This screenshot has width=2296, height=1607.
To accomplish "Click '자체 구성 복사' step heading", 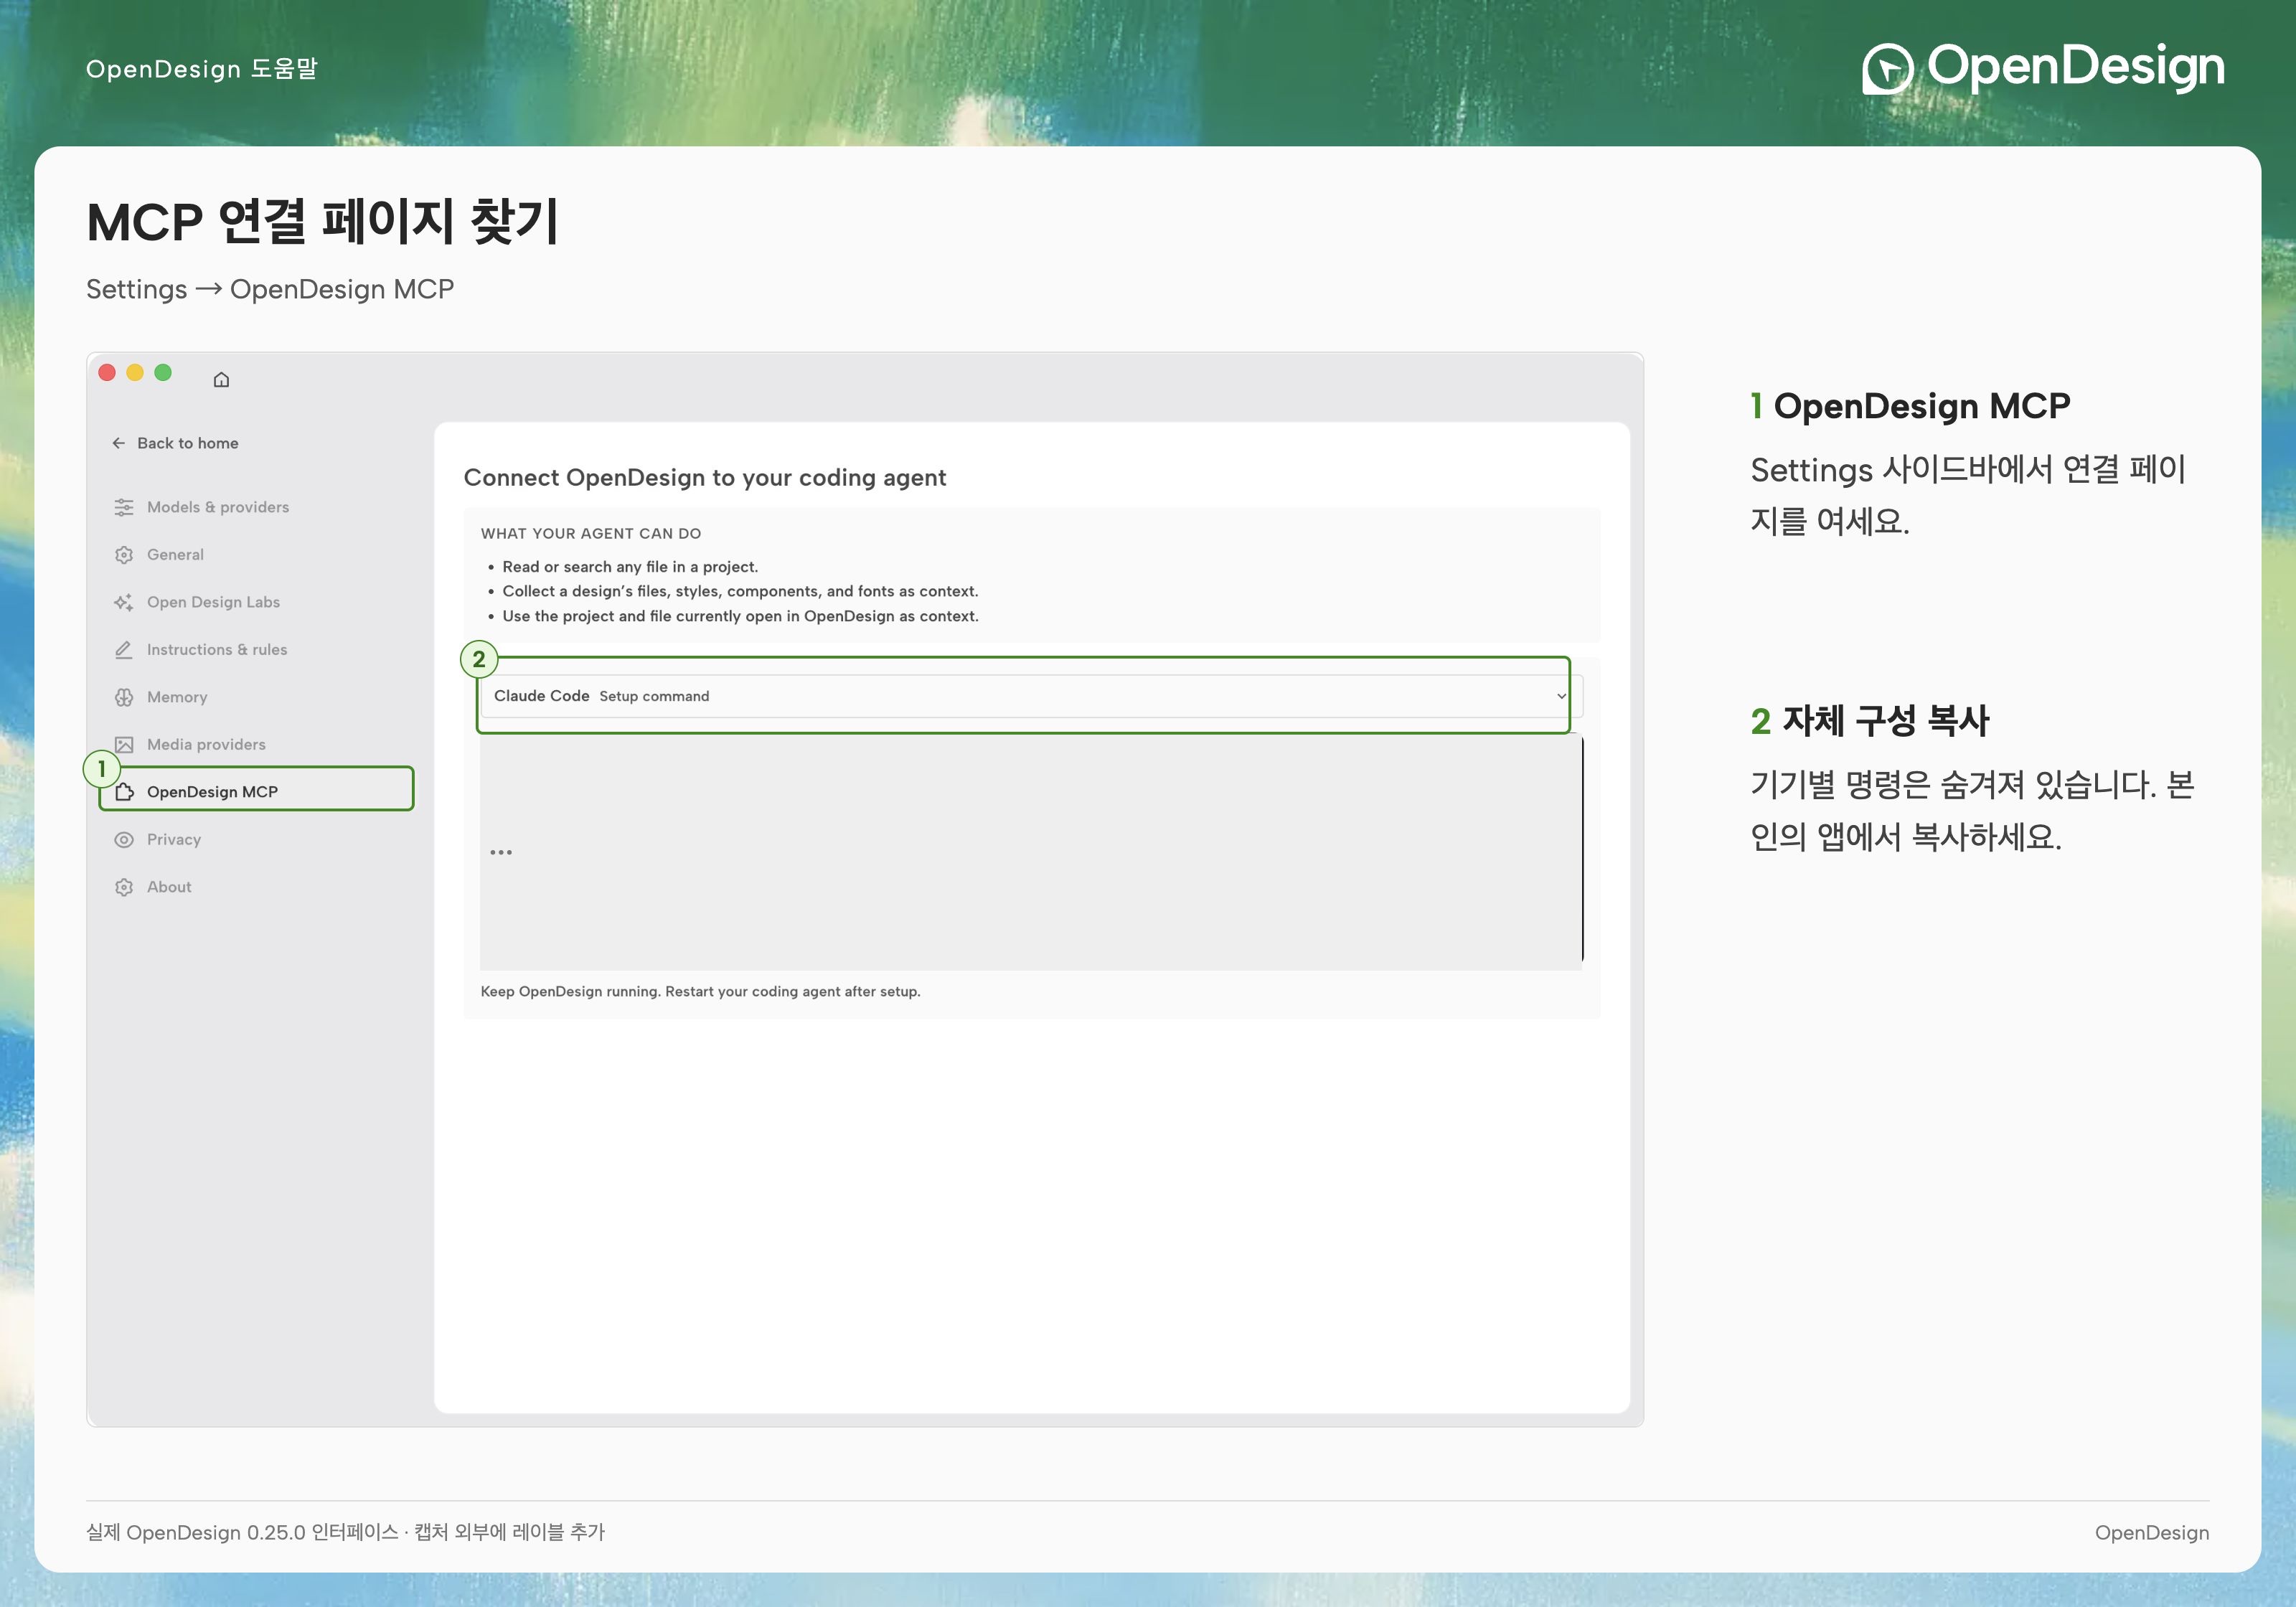I will [x=1886, y=721].
